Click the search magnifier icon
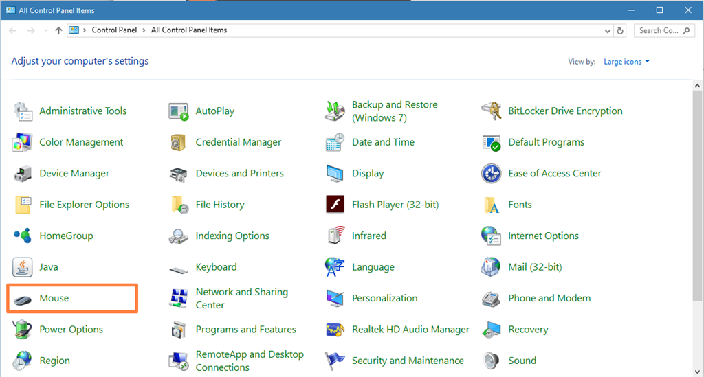Image resolution: width=704 pixels, height=377 pixels. coord(686,30)
